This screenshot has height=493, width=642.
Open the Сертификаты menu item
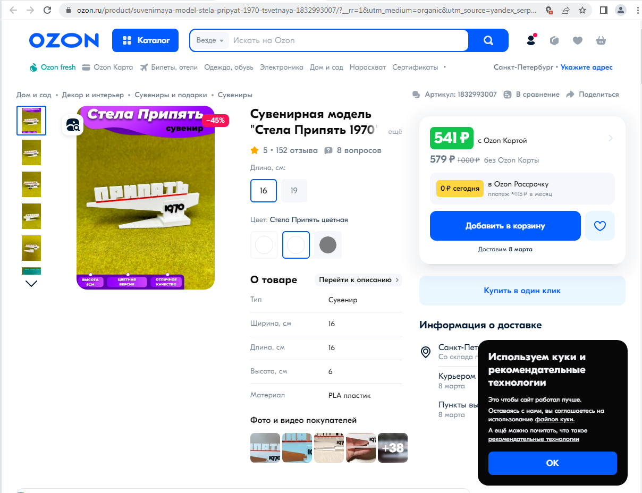[x=415, y=67]
